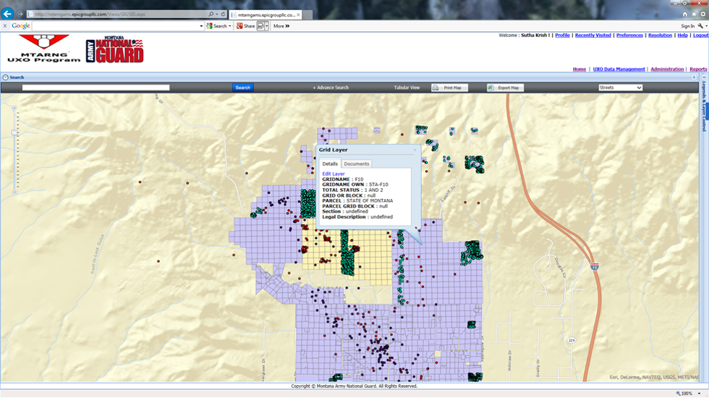
Task: Open Tabular View
Action: (407, 88)
